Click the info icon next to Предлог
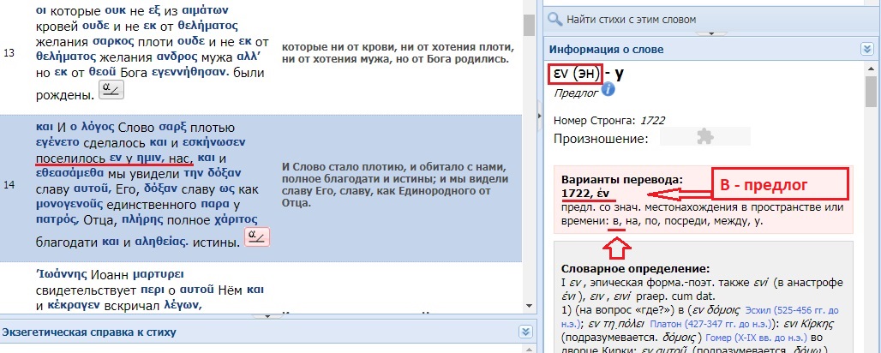This screenshot has height=353, width=881. 608,89
